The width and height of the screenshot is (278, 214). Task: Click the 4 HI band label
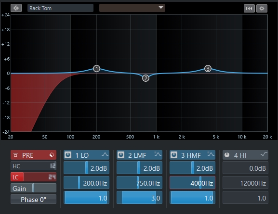[x=240, y=155]
